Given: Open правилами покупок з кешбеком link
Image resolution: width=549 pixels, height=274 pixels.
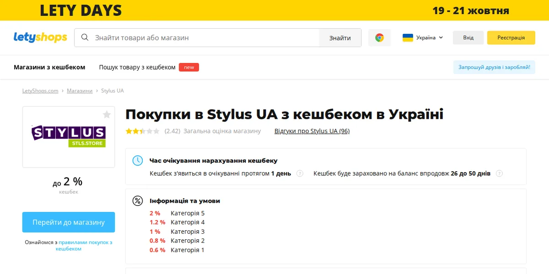Looking at the screenshot, I should click(x=84, y=246).
